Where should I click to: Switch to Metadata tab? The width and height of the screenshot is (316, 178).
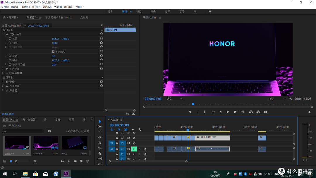(84, 18)
